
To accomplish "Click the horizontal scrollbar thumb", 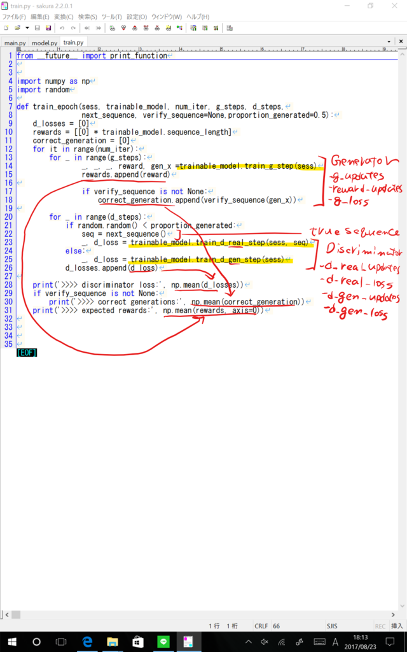I will tap(16, 614).
